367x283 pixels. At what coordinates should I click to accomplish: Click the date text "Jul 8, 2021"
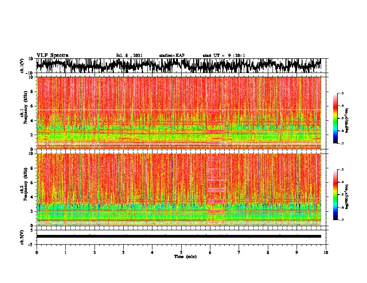click(129, 55)
